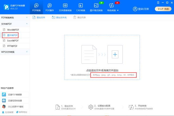This screenshot has height=116, width=174.
Task: Click 添加文件 toolbar button text
Action: 41,17
